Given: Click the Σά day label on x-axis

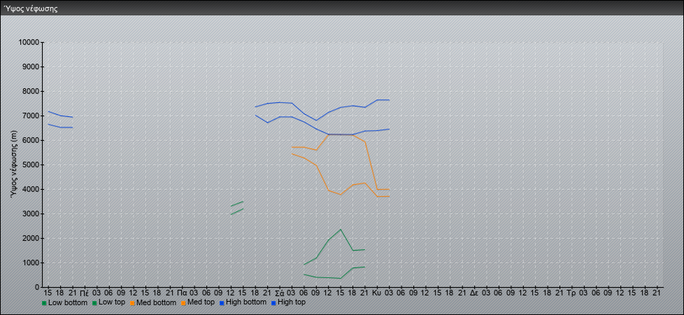Looking at the screenshot, I should [280, 293].
